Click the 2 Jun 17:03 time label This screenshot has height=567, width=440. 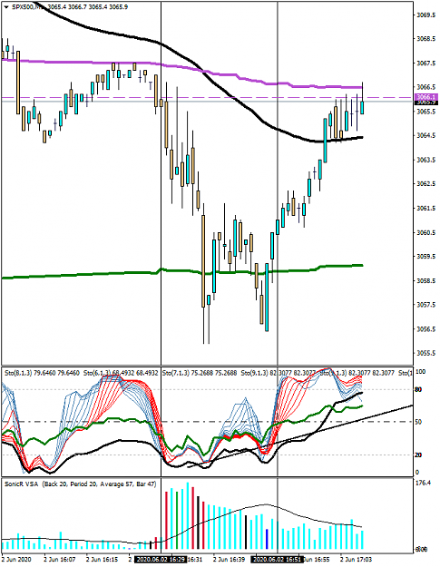pos(357,560)
